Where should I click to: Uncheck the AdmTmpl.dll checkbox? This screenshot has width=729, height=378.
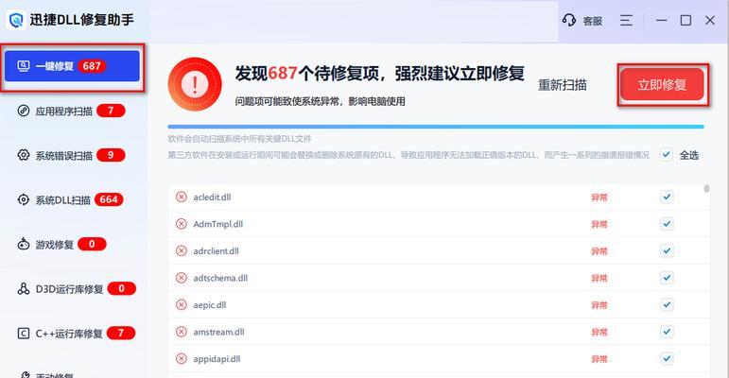[667, 224]
